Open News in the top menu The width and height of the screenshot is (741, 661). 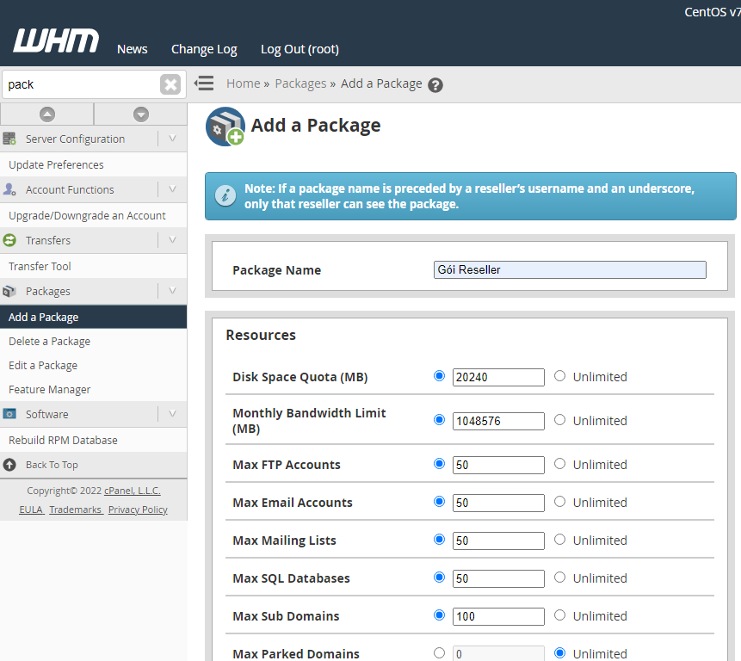tap(133, 49)
